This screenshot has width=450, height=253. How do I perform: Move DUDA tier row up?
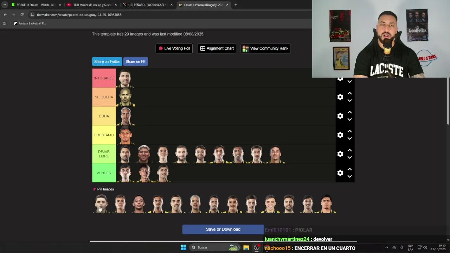(349, 112)
